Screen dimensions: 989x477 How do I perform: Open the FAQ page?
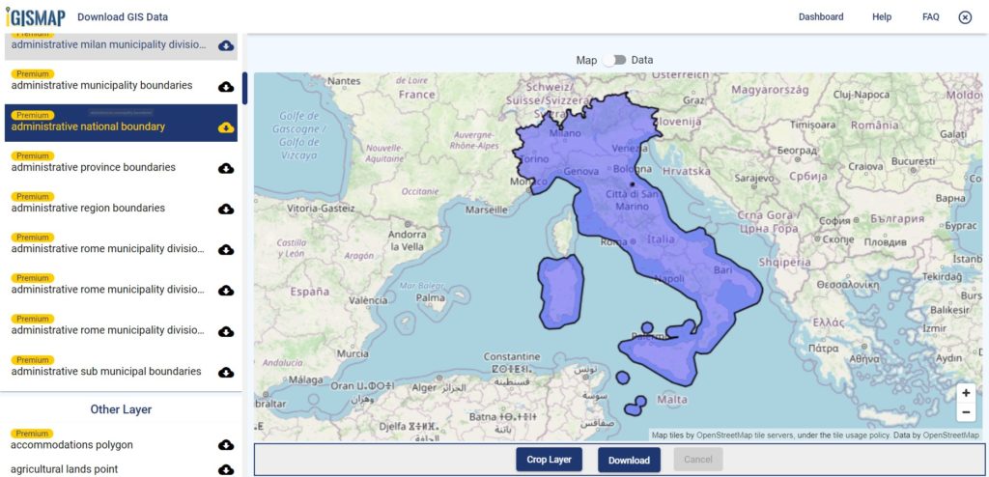point(930,17)
